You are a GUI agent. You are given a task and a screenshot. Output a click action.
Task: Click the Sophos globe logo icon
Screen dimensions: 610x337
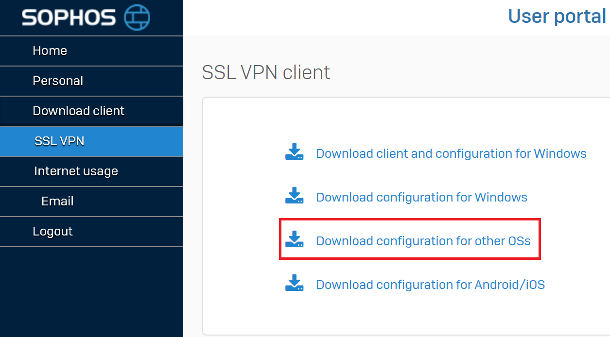click(x=137, y=17)
